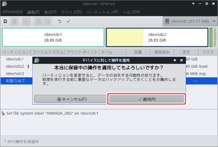Open the パーティション(P) menu
Screen dimensions: 218x147
click(x=102, y=12)
